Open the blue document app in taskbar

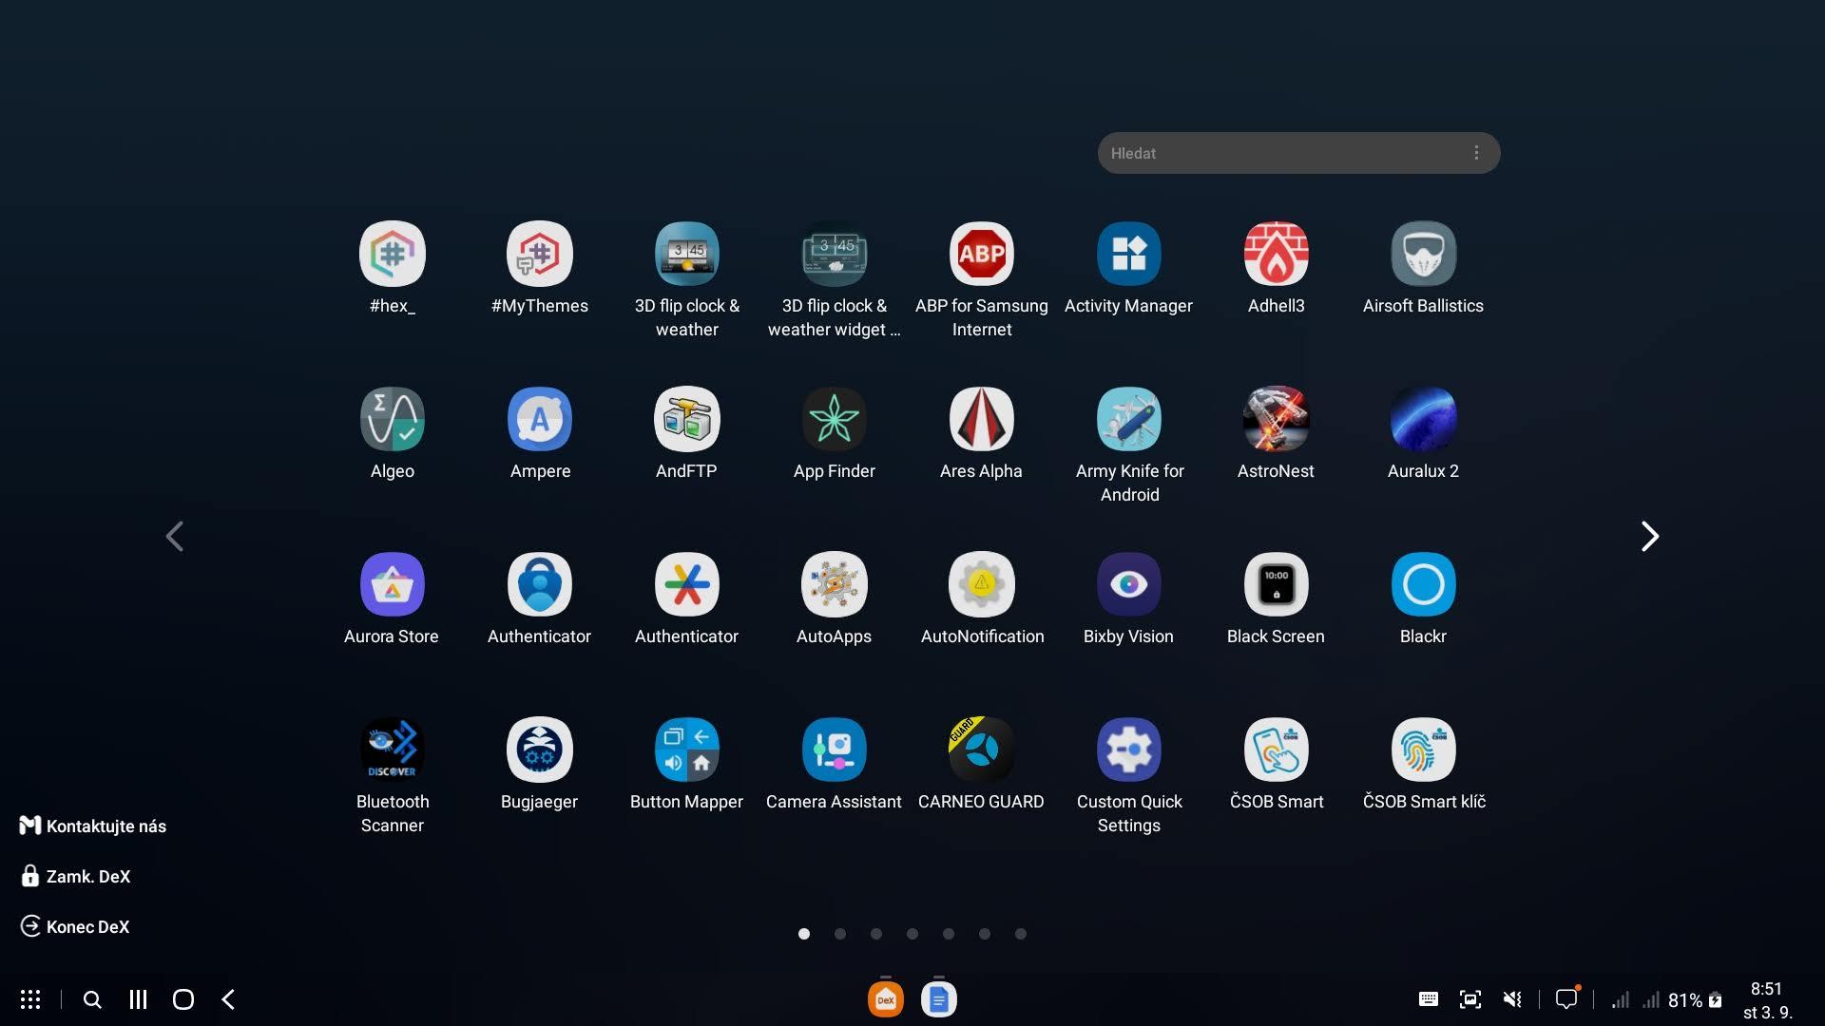(939, 999)
